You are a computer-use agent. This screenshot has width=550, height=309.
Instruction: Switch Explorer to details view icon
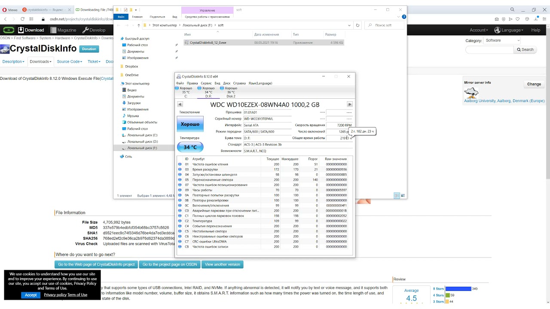tap(397, 196)
